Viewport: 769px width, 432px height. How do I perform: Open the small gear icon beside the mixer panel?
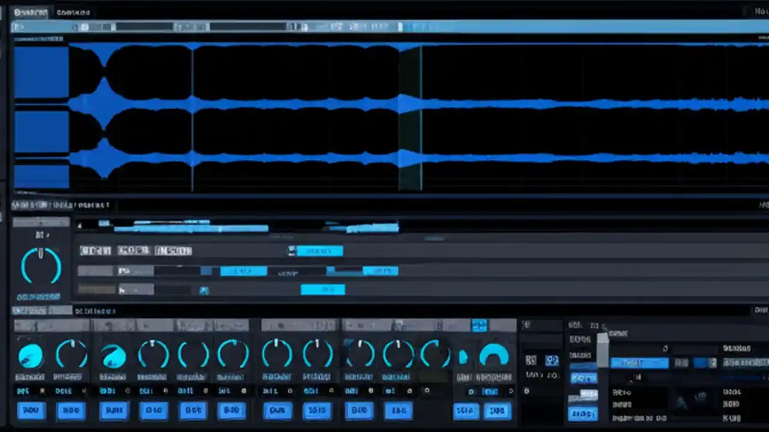click(527, 325)
